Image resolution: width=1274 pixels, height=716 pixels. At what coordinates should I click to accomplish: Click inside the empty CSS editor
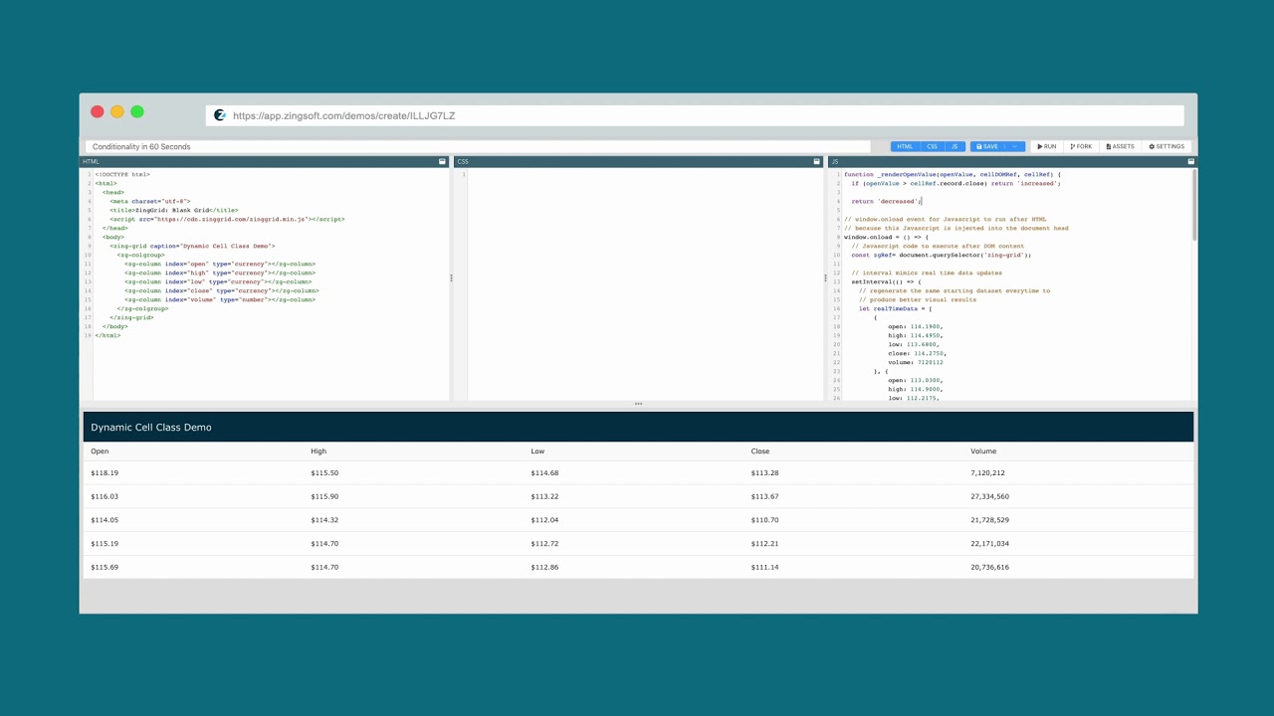coord(645,283)
